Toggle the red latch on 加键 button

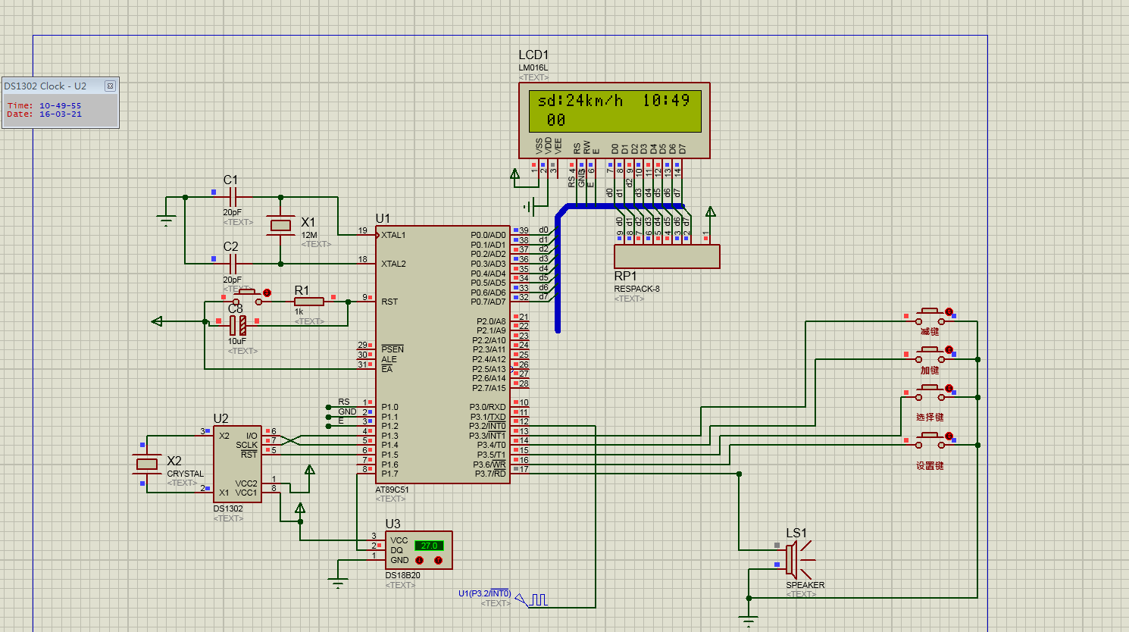[x=949, y=350]
